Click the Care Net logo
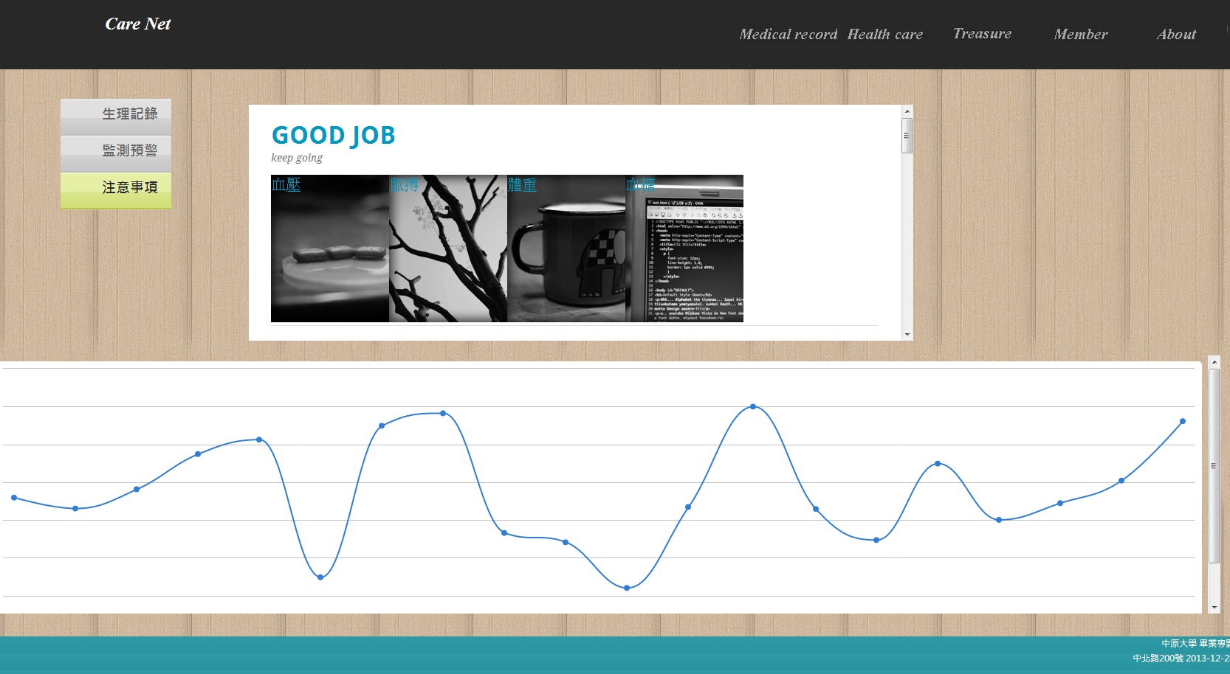1230x674 pixels. tap(138, 24)
